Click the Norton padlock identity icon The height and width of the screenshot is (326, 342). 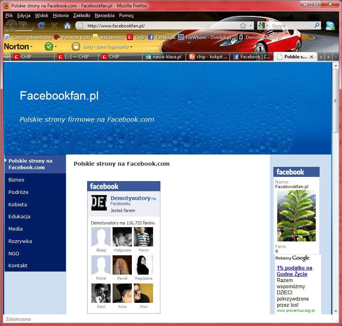pyautogui.click(x=76, y=46)
